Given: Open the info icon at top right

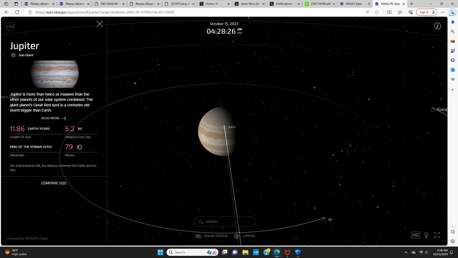Looking at the screenshot, I should click(437, 26).
